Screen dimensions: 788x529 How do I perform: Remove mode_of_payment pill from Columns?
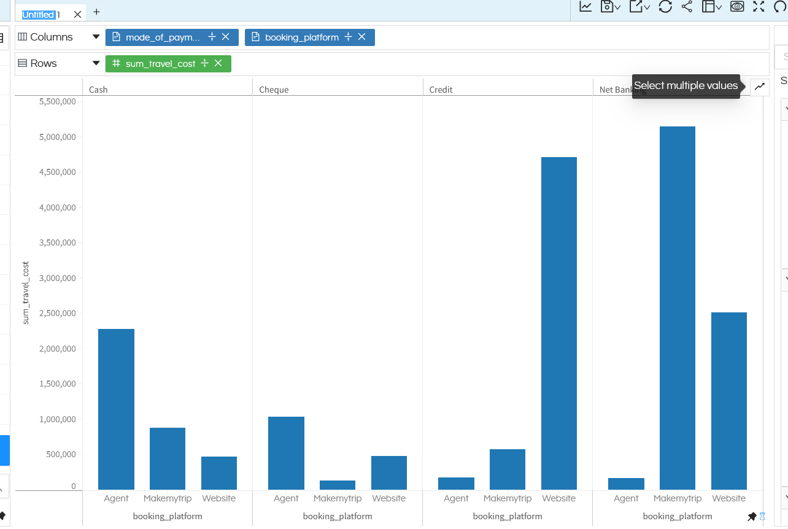click(226, 37)
